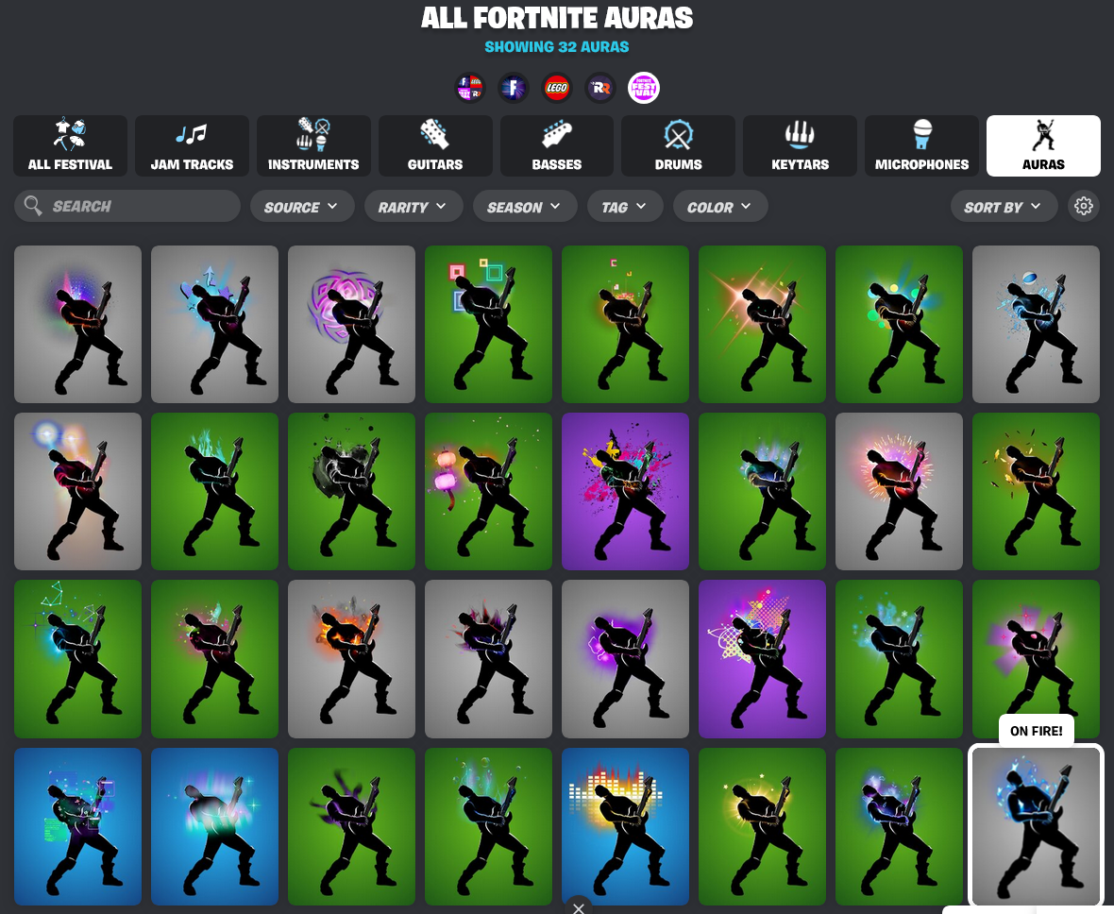Expand the Source filter dropdown
This screenshot has width=1114, height=914.
coord(302,206)
